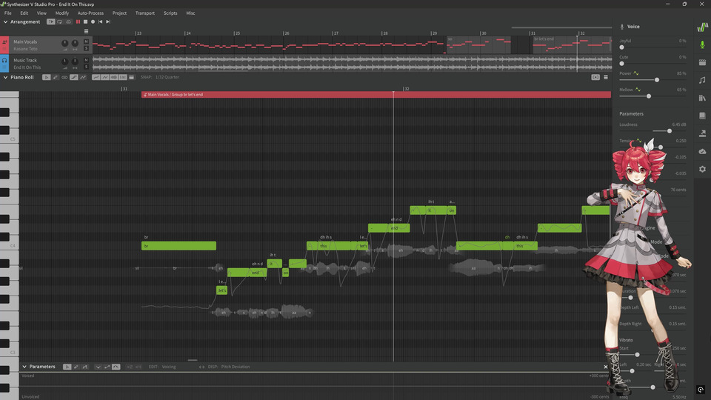Click Power automation curve icon

pyautogui.click(x=636, y=73)
